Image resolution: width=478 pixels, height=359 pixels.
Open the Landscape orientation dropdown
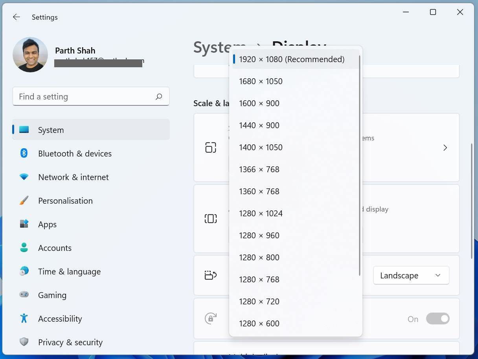(x=411, y=276)
